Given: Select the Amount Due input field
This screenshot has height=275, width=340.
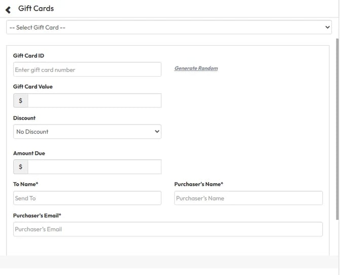Looking at the screenshot, I should (94, 167).
